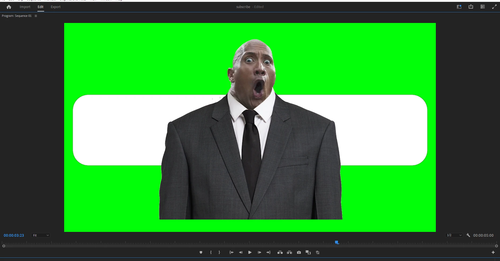This screenshot has width=500, height=261.
Task: Click the Program: Sequence 01 panel title
Action: tap(17, 16)
